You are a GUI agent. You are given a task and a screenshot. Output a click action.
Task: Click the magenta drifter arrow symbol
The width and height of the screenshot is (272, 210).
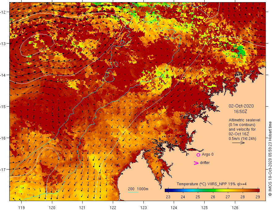click(x=196, y=163)
